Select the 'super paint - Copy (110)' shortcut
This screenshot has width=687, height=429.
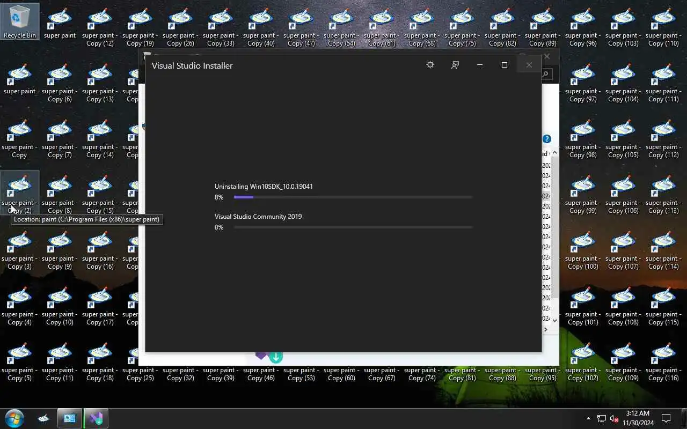[x=663, y=27]
